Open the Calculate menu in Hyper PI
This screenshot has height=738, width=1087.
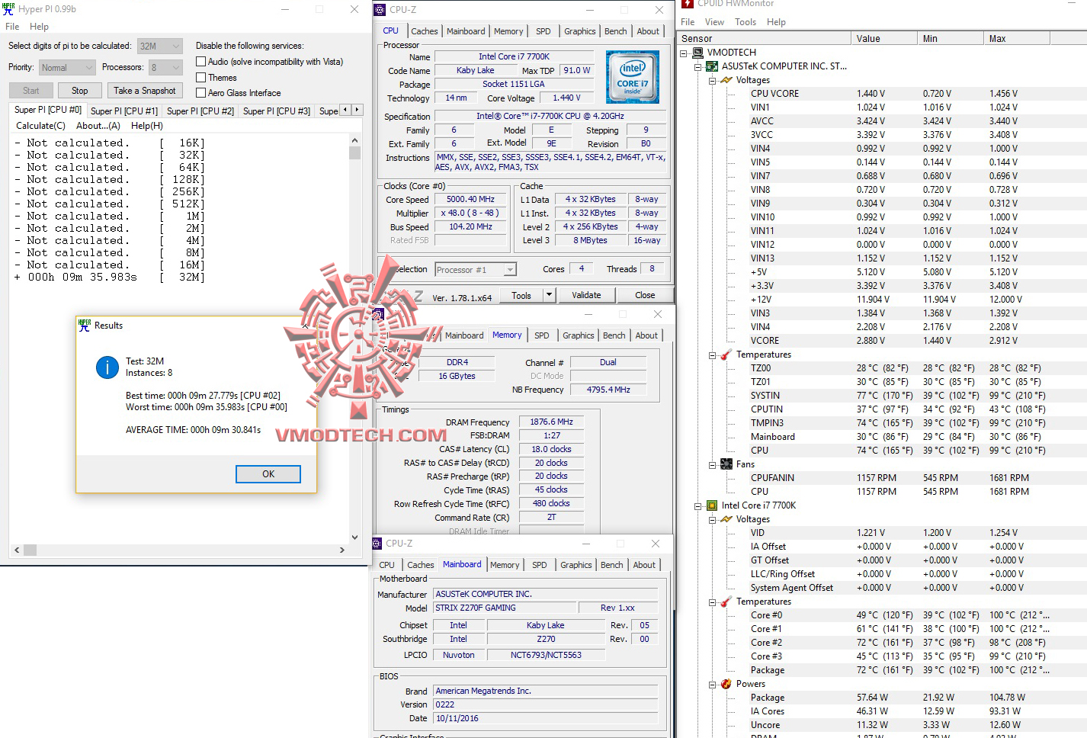coord(40,125)
